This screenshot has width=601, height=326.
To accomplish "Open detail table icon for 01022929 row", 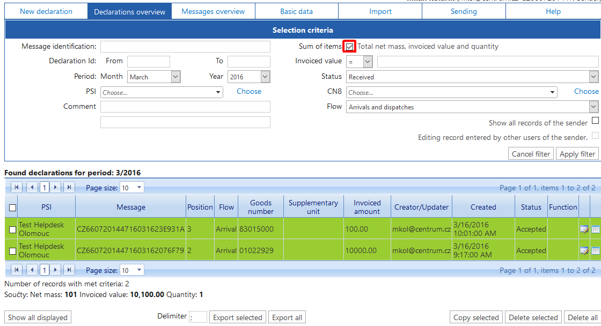I will click(596, 251).
